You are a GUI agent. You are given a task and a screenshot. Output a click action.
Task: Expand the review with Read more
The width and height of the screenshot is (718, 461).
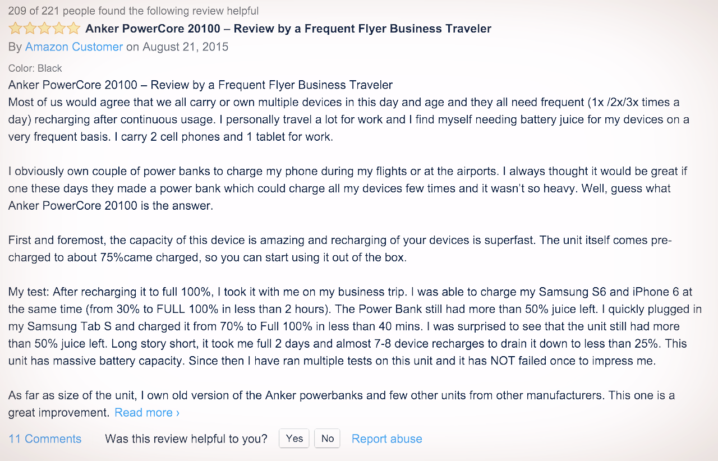(x=143, y=412)
